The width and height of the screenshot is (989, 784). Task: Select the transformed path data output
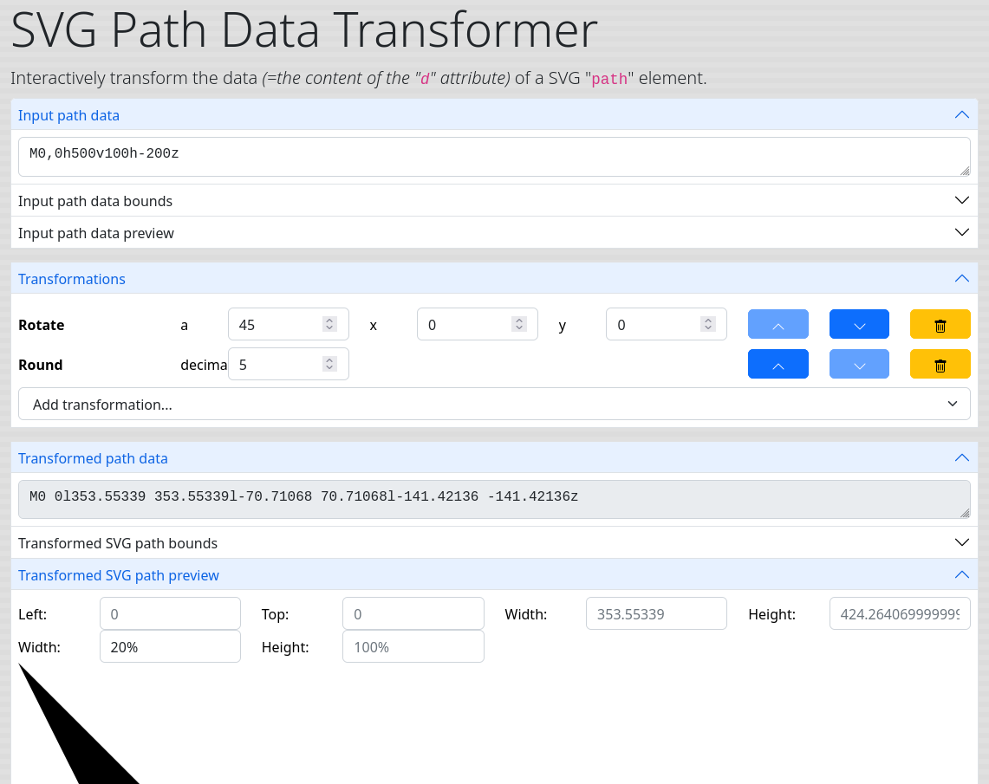[494, 500]
